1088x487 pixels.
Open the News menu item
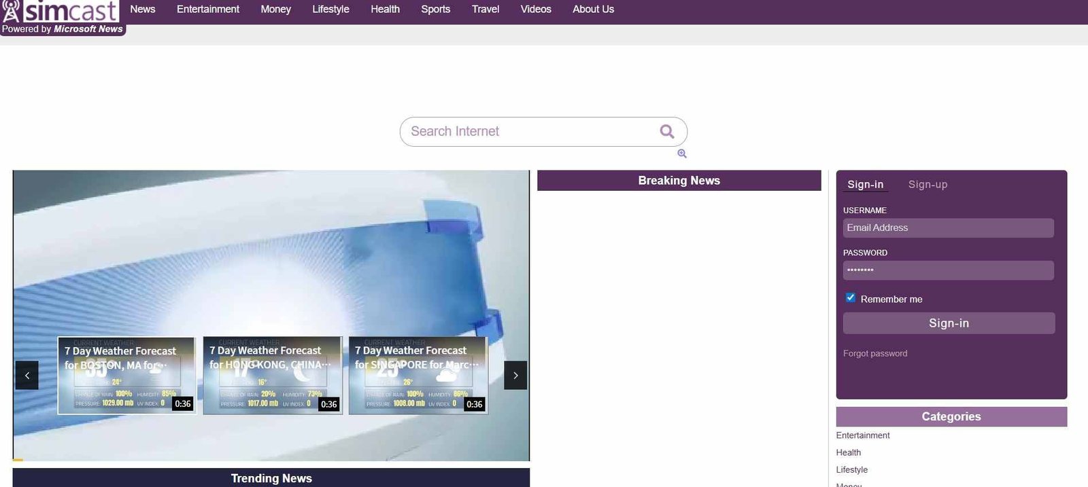click(x=143, y=10)
